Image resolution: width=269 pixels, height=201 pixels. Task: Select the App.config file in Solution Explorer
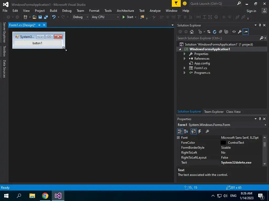click(202, 63)
